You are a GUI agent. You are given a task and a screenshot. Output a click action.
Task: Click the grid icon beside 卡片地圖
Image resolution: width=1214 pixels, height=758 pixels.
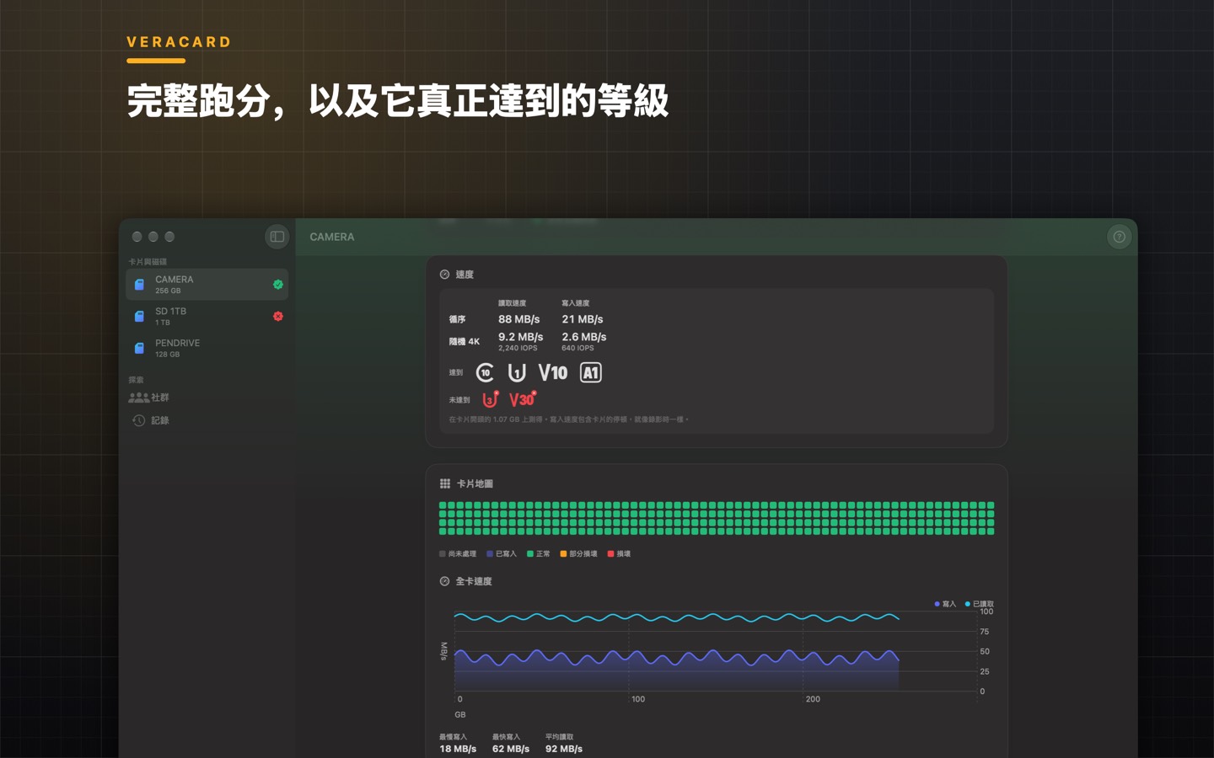click(445, 483)
